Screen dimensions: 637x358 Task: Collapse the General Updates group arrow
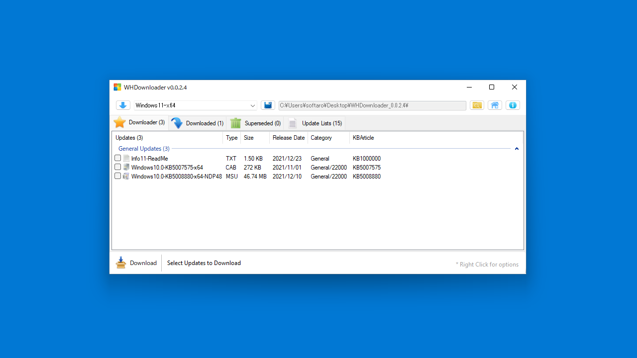click(x=517, y=149)
